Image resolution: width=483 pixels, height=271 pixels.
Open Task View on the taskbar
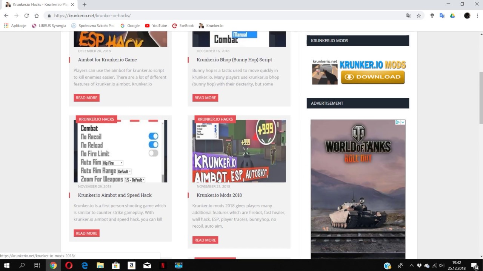[37, 265]
